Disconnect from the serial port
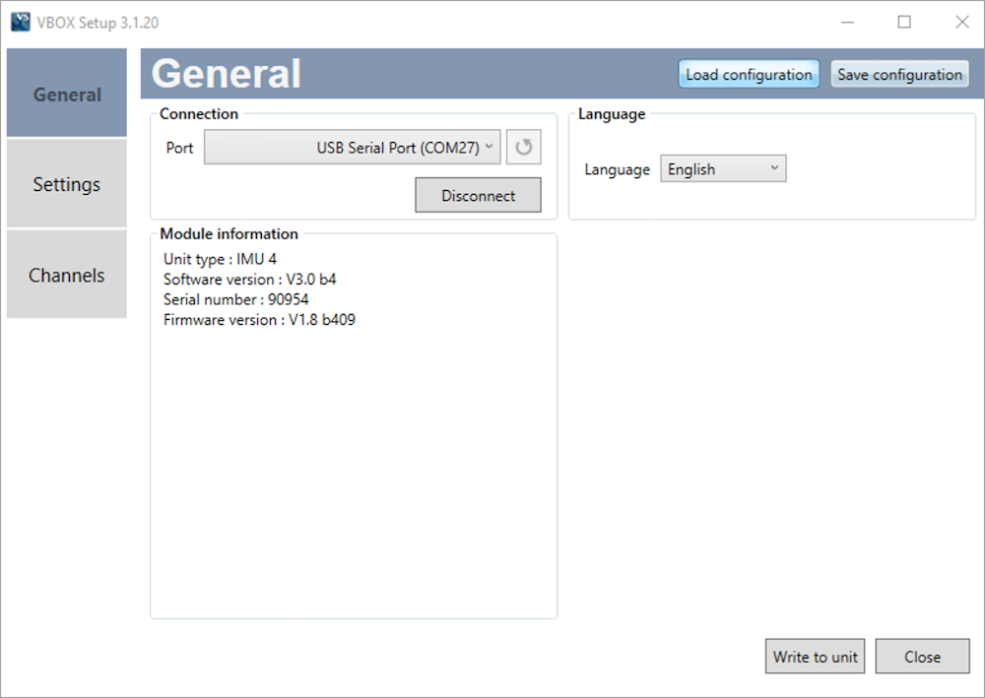The height and width of the screenshot is (698, 985). [478, 195]
